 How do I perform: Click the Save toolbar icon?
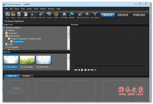(19, 15)
